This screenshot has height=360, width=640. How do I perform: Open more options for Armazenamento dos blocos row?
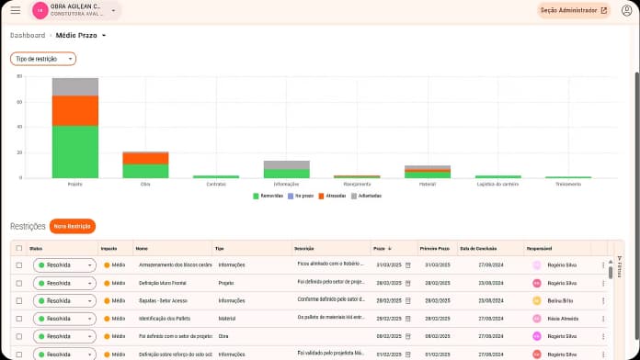(603, 265)
